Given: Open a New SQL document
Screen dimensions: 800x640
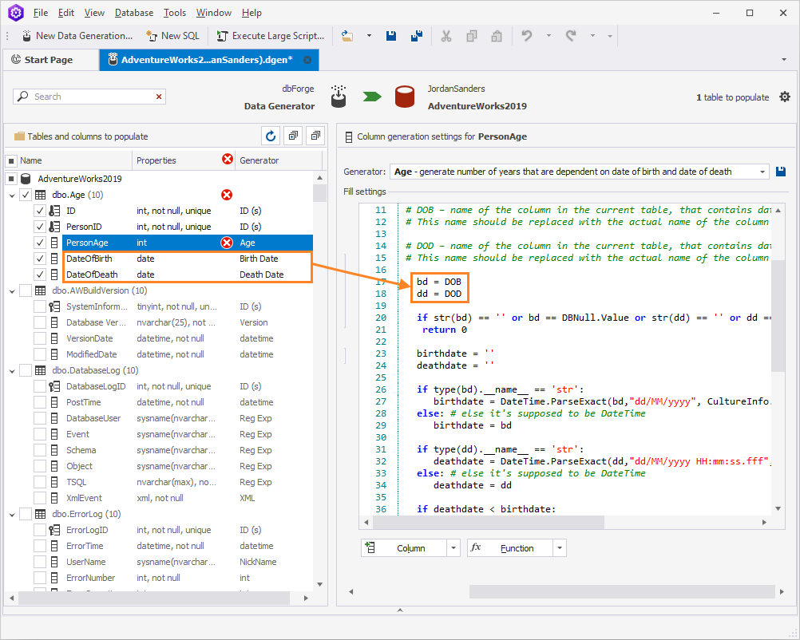Looking at the screenshot, I should click(172, 36).
